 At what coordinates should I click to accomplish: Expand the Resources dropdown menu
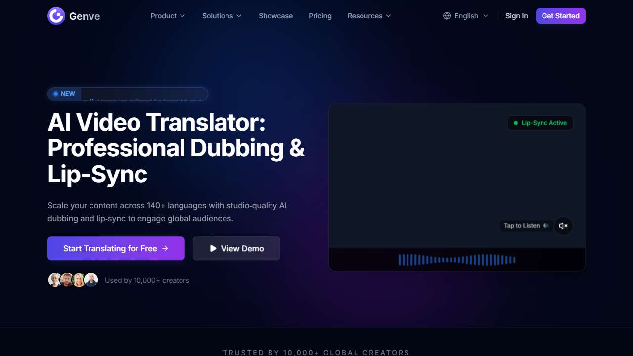pos(369,16)
